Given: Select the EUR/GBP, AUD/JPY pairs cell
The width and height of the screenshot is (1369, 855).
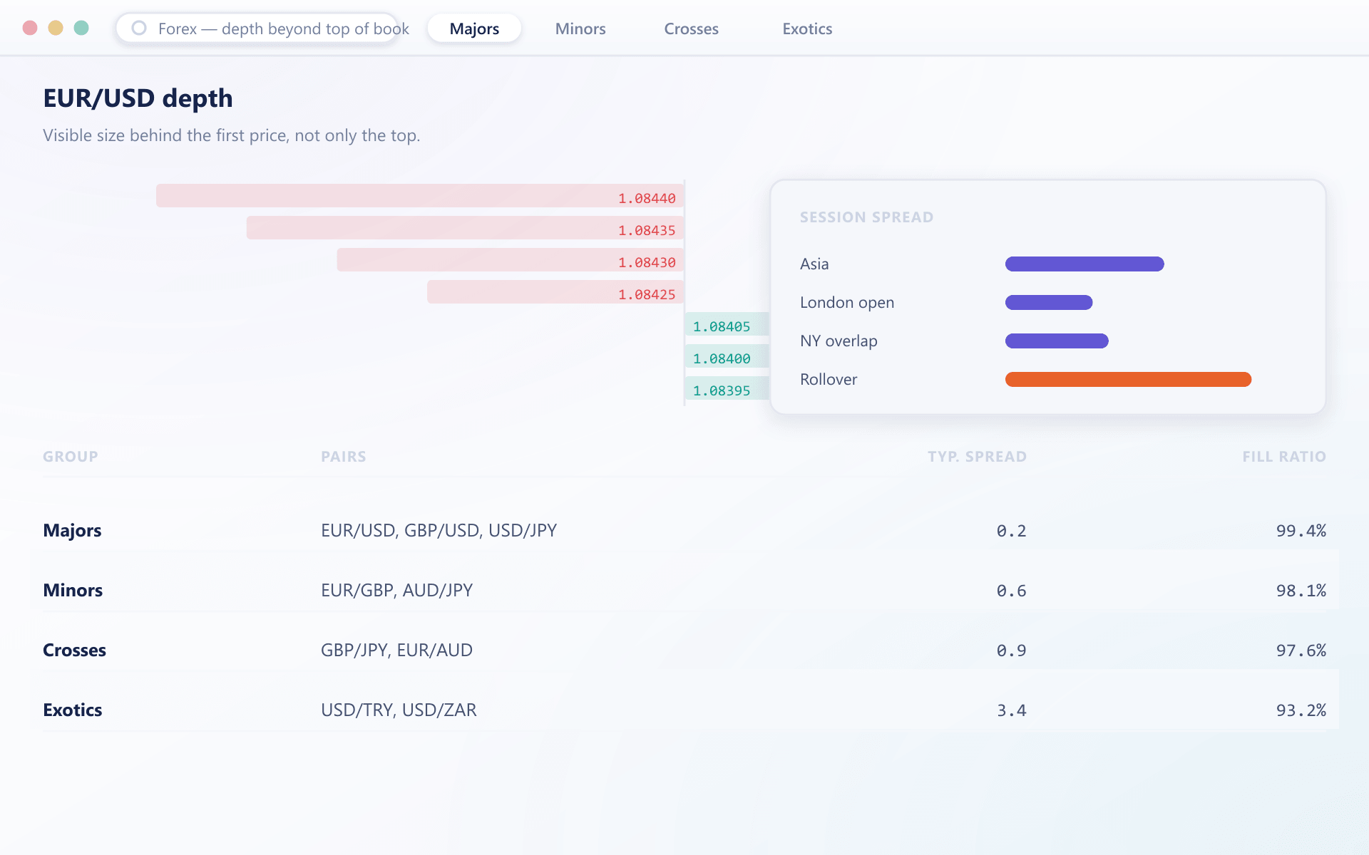Looking at the screenshot, I should [x=396, y=591].
